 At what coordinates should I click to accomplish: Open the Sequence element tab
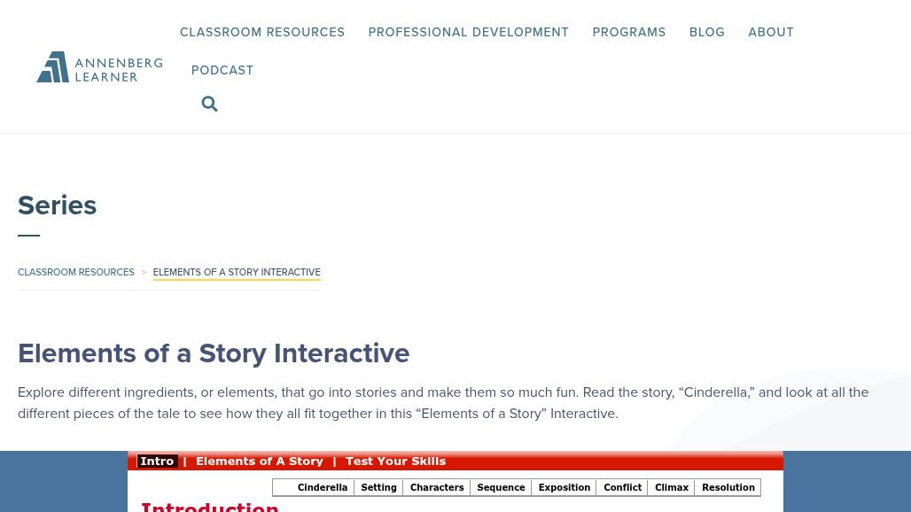tap(501, 487)
